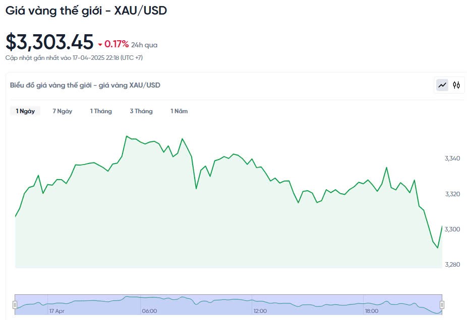Screen dimensions: 467x320
Task: Click the 18:00 marker on navigator
Action: pos(371,311)
